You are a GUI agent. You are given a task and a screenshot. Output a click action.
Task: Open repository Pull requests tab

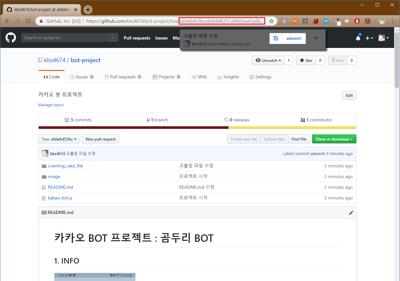[x=123, y=77]
